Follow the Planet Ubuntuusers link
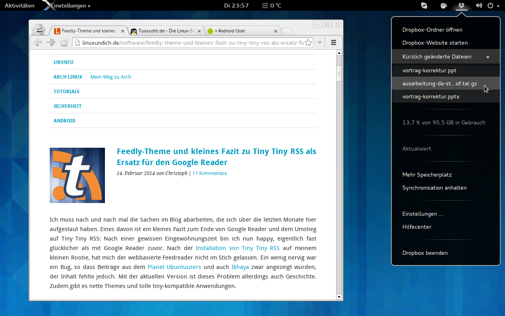This screenshot has width=505, height=316. 174,267
